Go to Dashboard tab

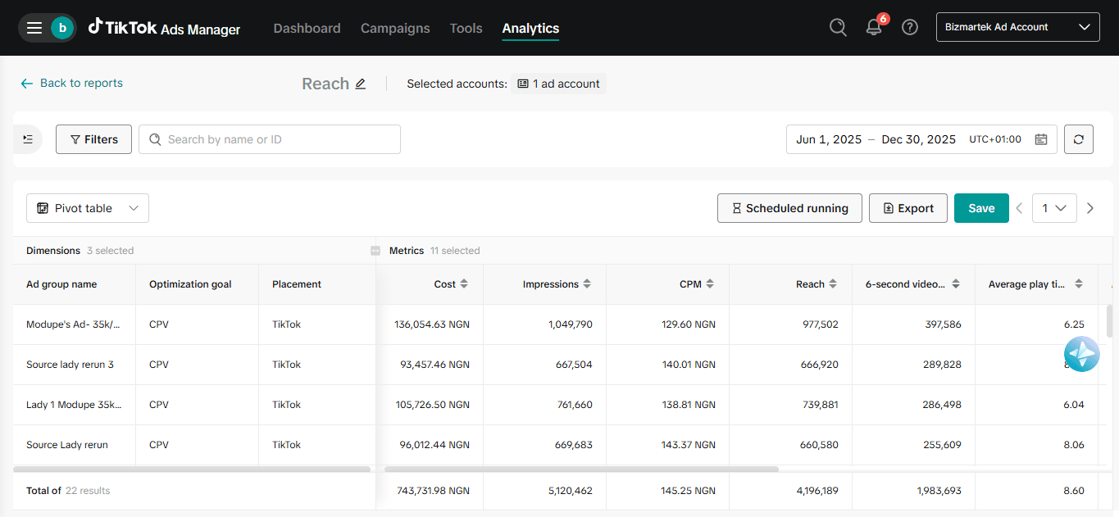(x=307, y=28)
